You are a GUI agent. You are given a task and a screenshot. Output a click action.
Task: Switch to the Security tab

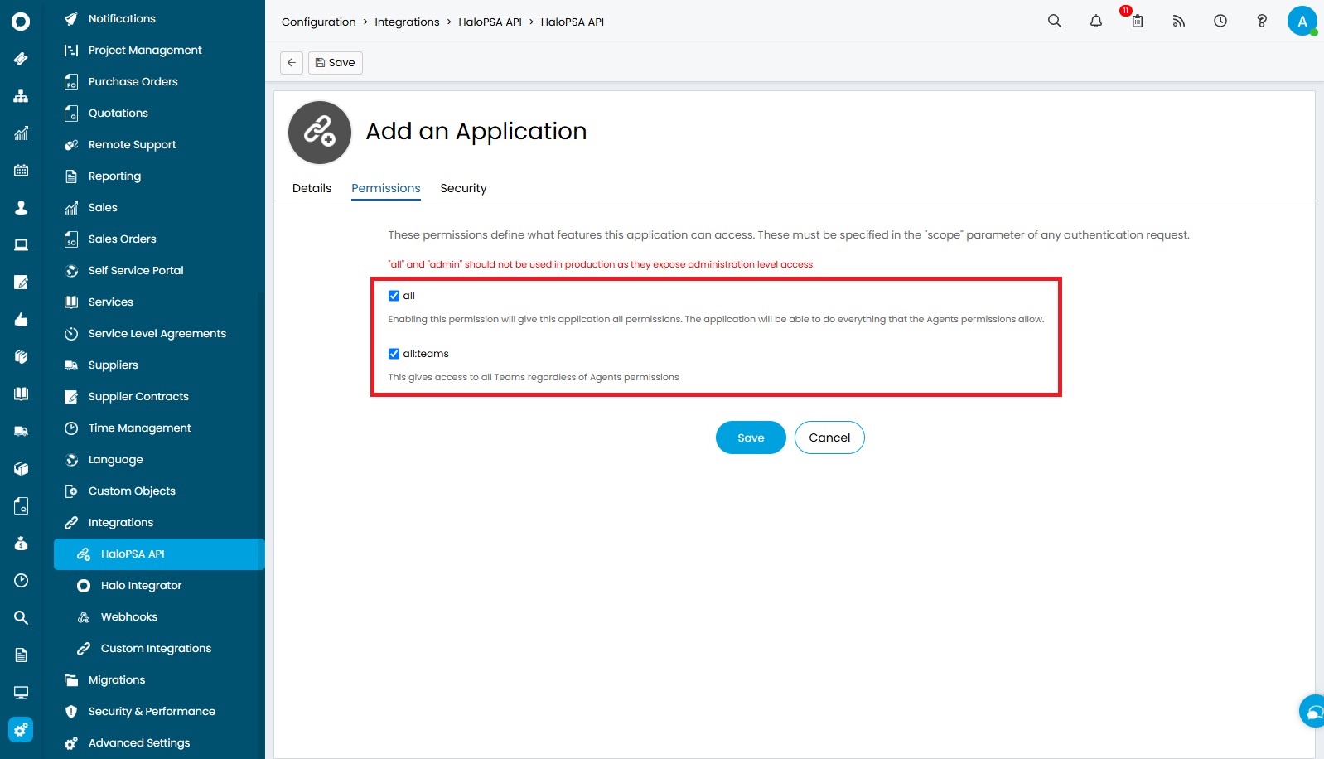coord(463,188)
